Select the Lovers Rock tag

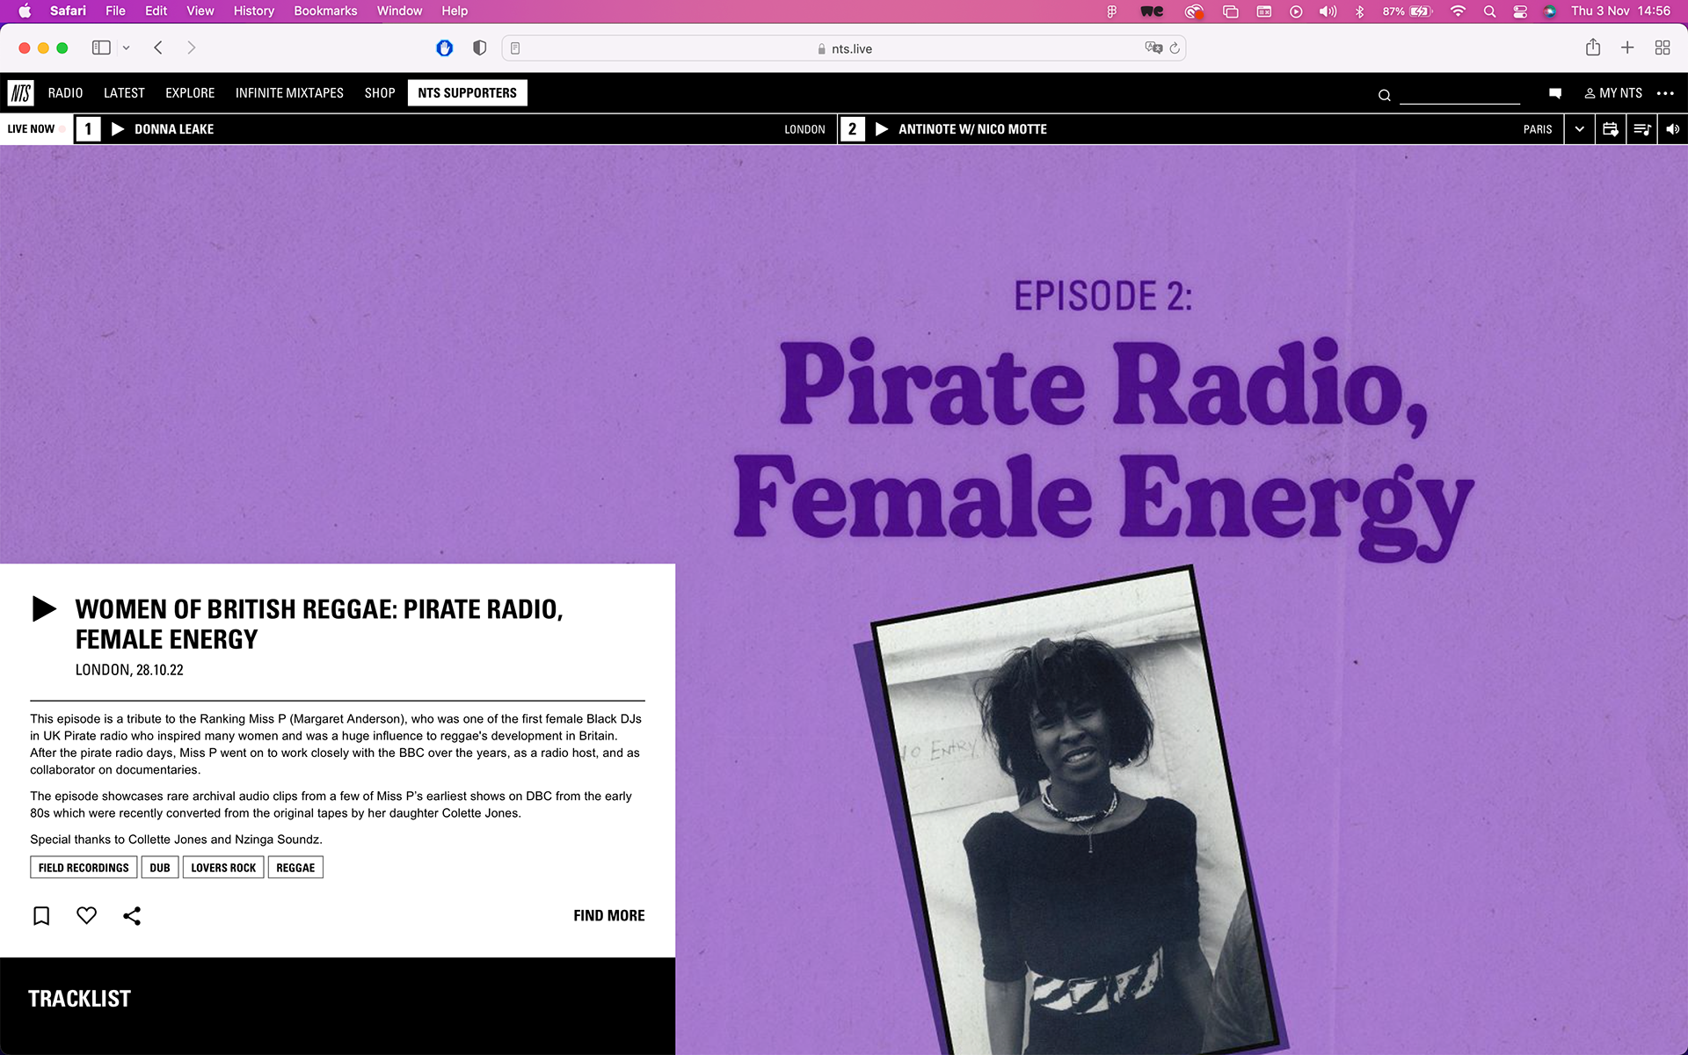pos(223,868)
